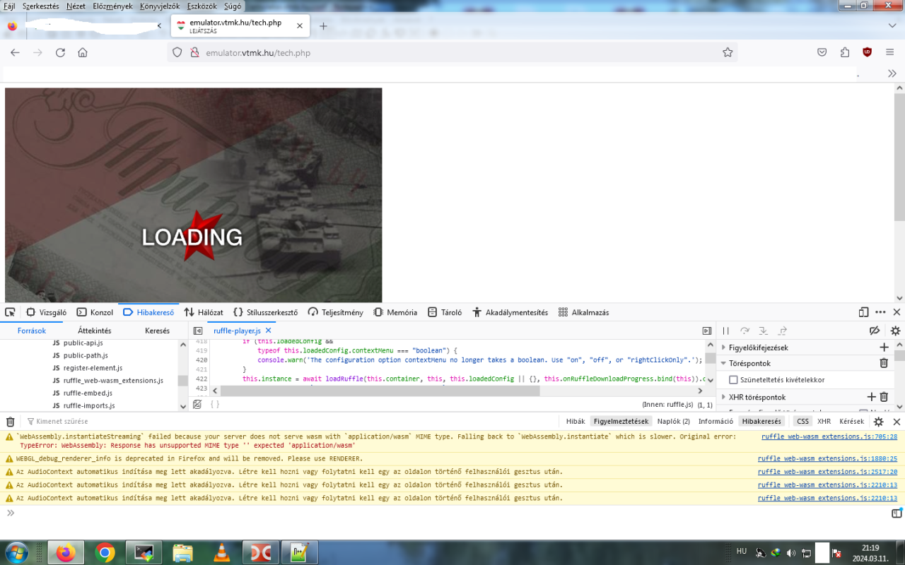Enable Szüneteltetés kivételekkor checkbox

(x=733, y=380)
